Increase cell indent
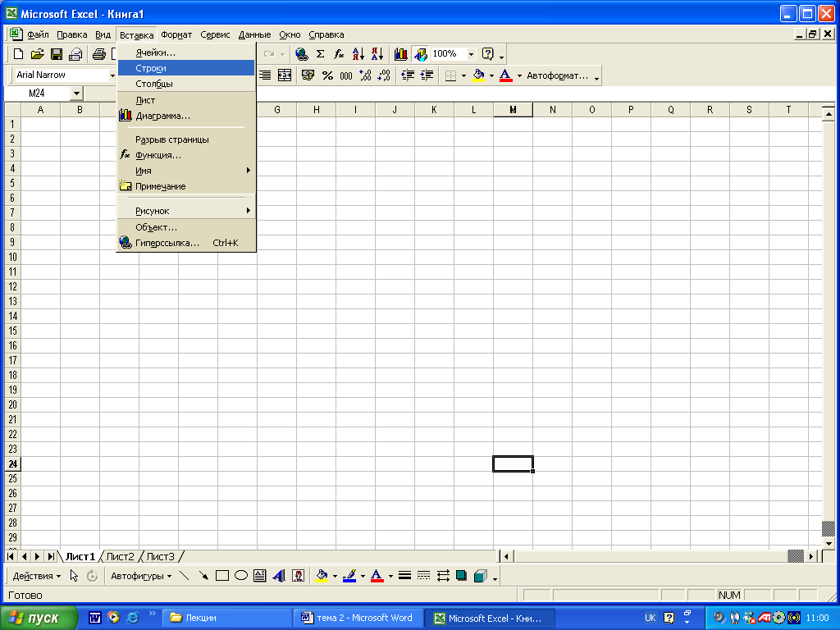 tap(427, 75)
